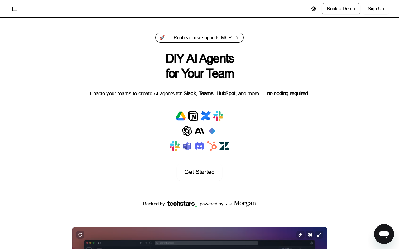This screenshot has width=399, height=249.
Task: Open the Runbear now supports MCP banner
Action: pos(199,38)
